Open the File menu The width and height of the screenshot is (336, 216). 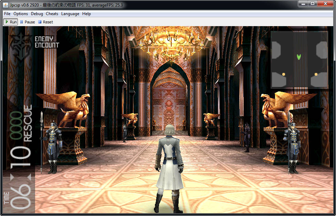tap(7, 14)
